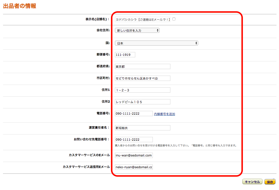Viewport: 279px width, 190px height.
Task: Toggle the checkbox beside the display name
Action: [x=174, y=19]
